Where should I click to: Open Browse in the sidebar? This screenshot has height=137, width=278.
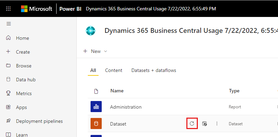click(x=24, y=66)
